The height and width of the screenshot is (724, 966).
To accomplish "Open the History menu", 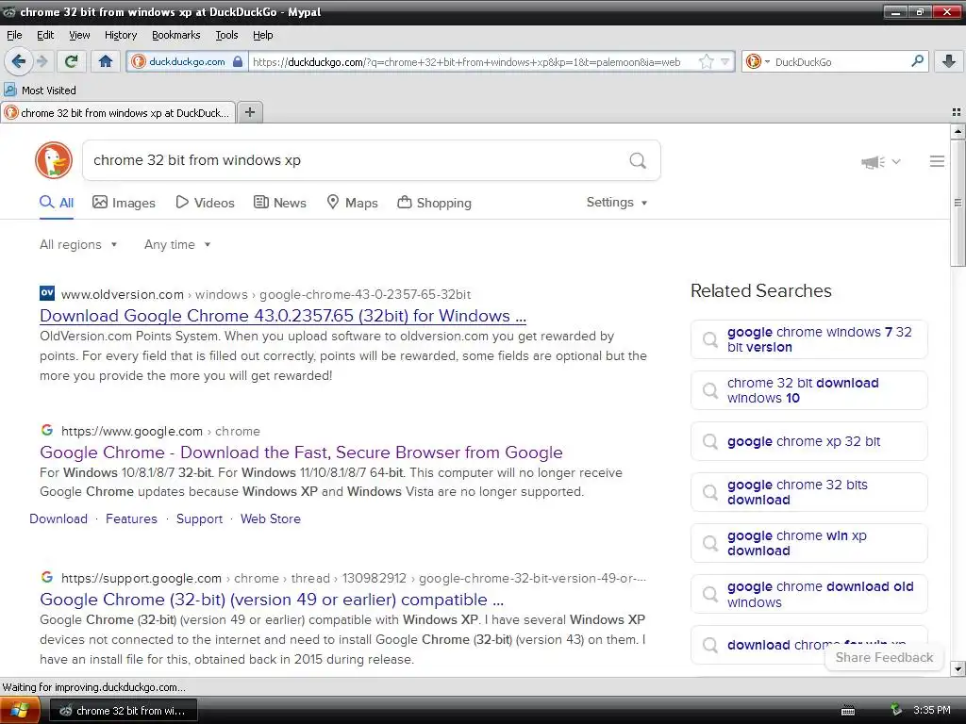I will [121, 35].
